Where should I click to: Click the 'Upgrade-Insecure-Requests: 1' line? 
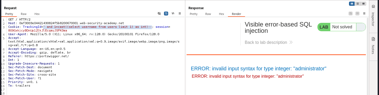coord(34,64)
